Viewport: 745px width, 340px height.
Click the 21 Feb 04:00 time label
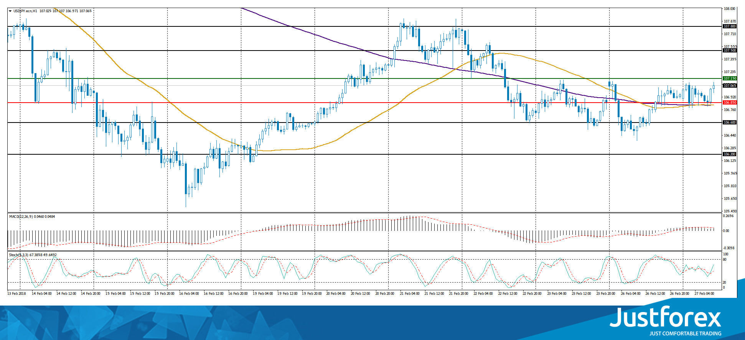[410, 294]
